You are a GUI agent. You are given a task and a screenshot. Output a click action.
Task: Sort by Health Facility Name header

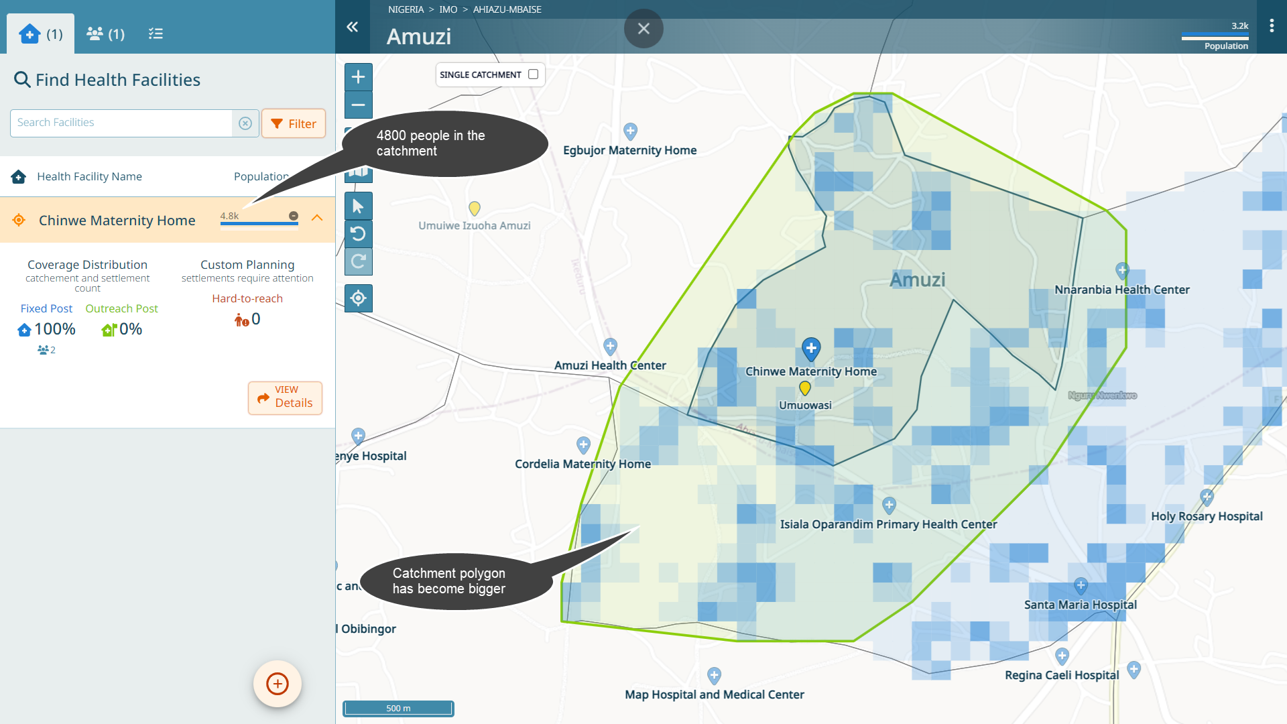(89, 176)
